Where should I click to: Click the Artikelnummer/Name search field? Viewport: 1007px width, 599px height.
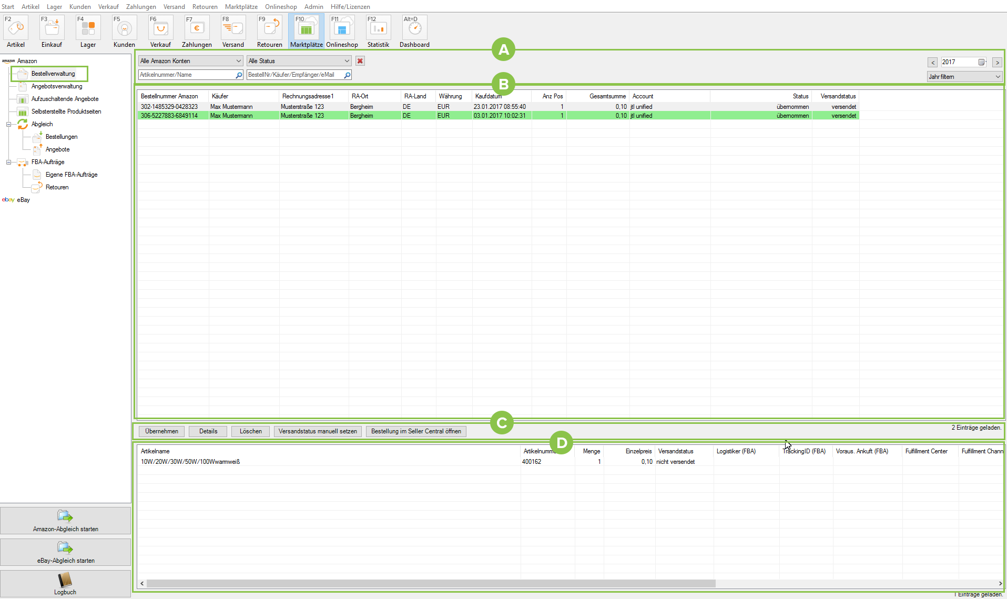(186, 75)
